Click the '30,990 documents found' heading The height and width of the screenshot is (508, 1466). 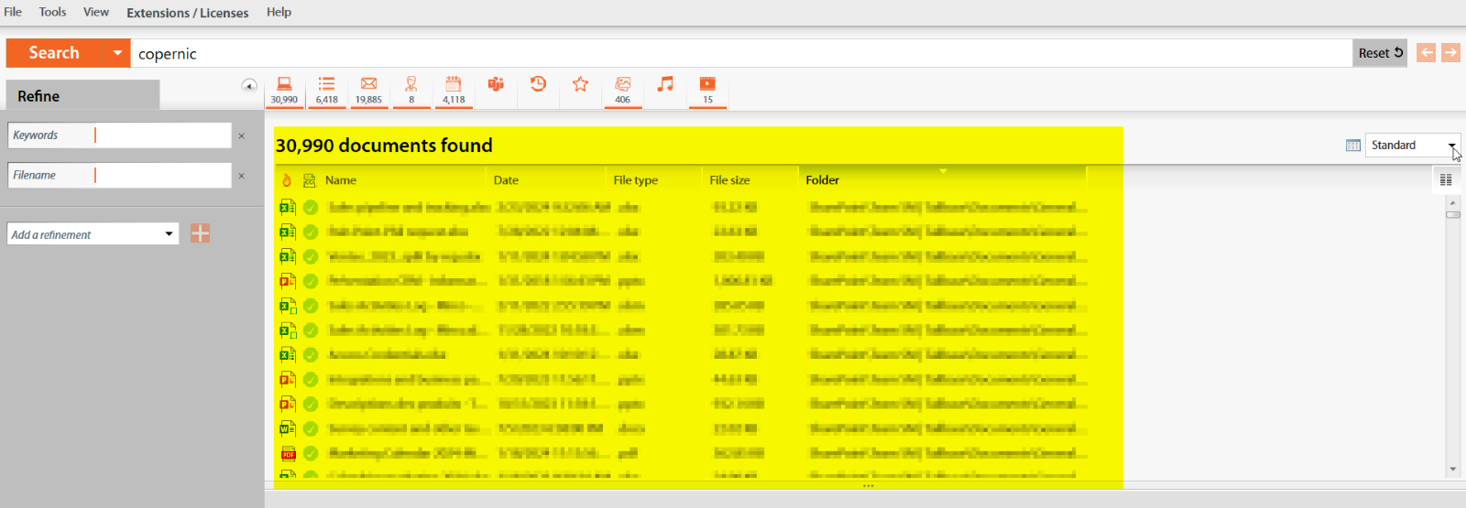384,146
